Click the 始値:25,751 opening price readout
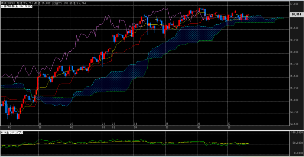This screenshot has height=157, width=304. point(27,3)
